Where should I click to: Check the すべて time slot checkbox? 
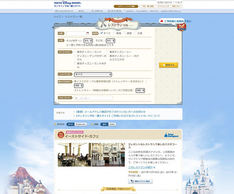(102, 33)
